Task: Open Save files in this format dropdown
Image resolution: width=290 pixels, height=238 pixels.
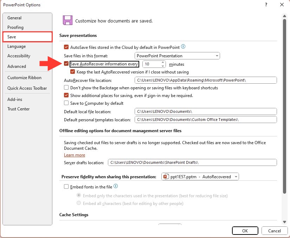Action: [177, 56]
